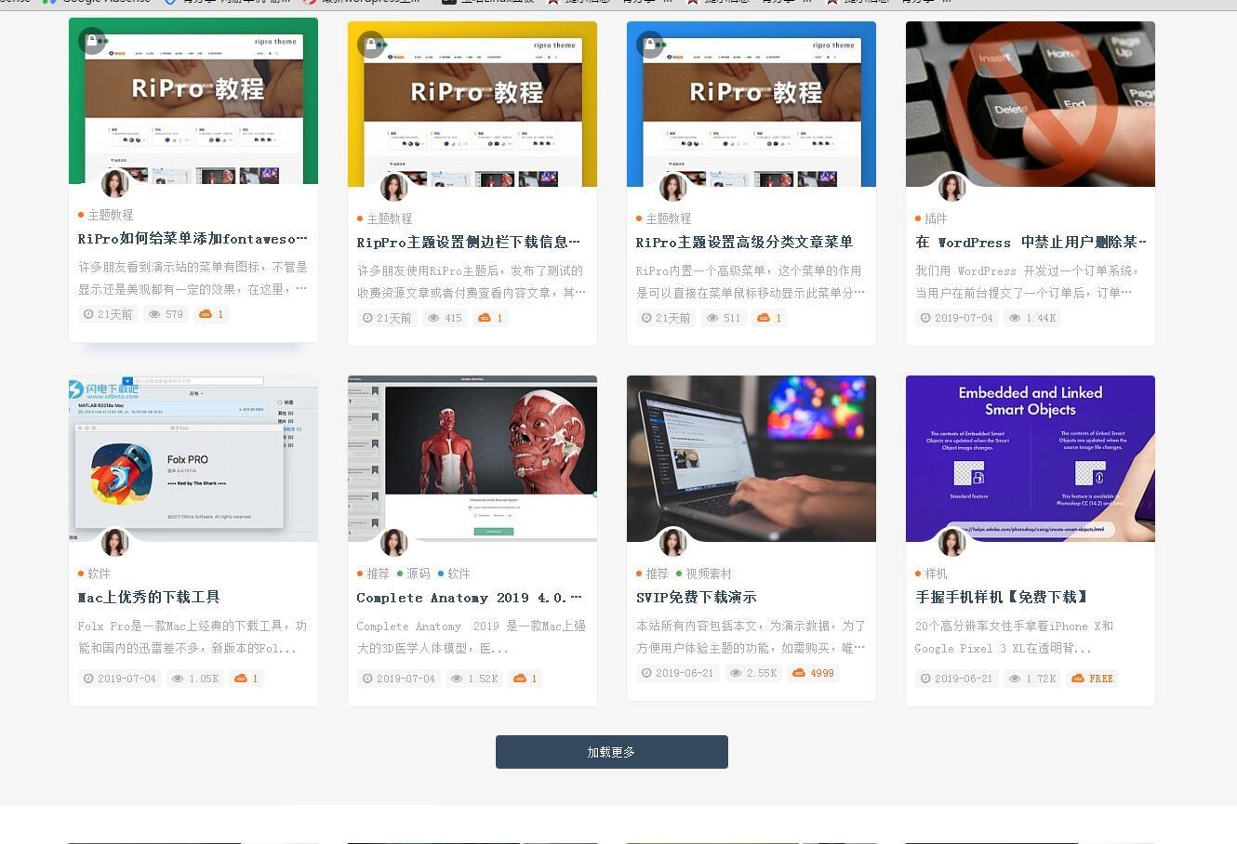Click the coin price icon on the 高级分类文章菜单 card

764,318
